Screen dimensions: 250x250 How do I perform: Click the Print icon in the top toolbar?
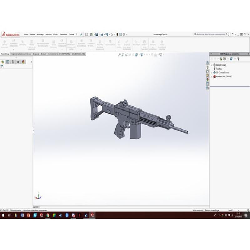(102, 34)
